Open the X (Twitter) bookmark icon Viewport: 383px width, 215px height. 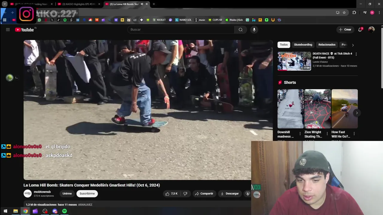[52, 20]
